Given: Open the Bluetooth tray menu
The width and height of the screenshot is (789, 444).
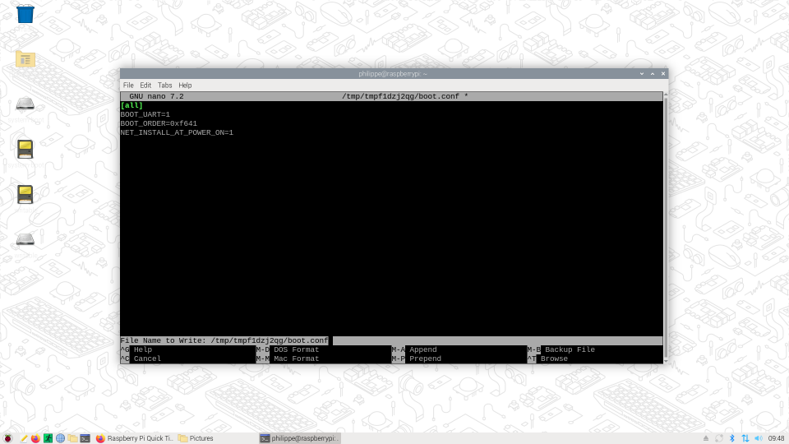Looking at the screenshot, I should coord(732,438).
